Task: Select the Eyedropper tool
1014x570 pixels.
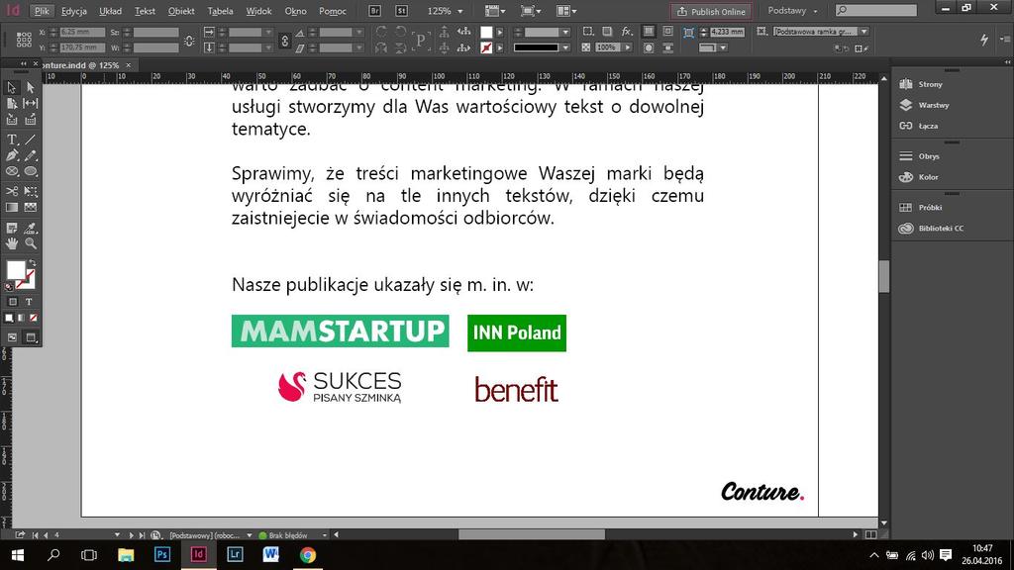Action: click(x=31, y=228)
